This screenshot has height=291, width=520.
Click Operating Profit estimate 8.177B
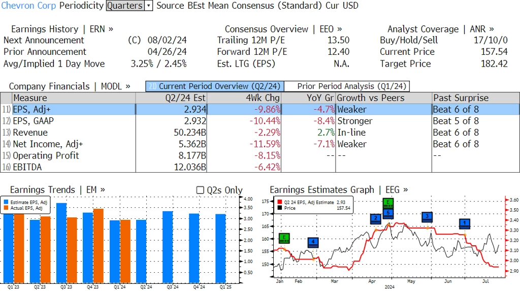coord(192,155)
